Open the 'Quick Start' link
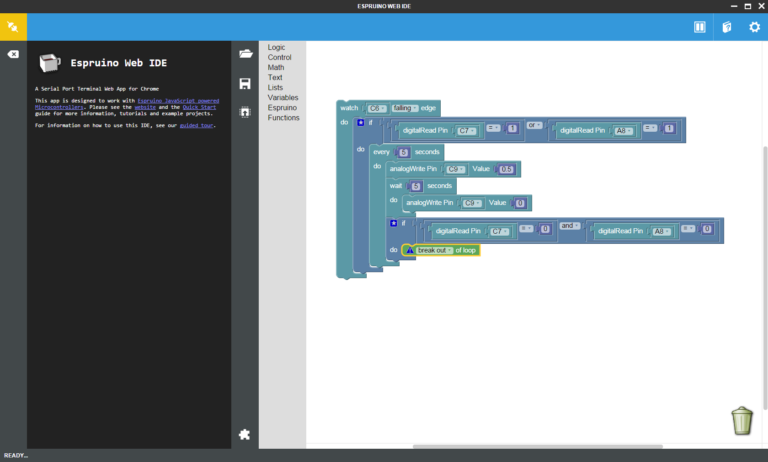This screenshot has height=462, width=768. [x=199, y=107]
